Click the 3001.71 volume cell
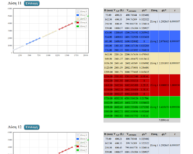This screenshot has width=193, height=154. coord(118,72)
